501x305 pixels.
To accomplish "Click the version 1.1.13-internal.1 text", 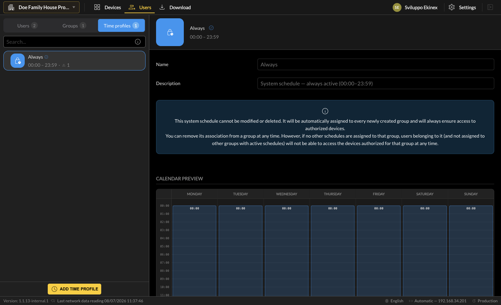I will tap(26, 301).
